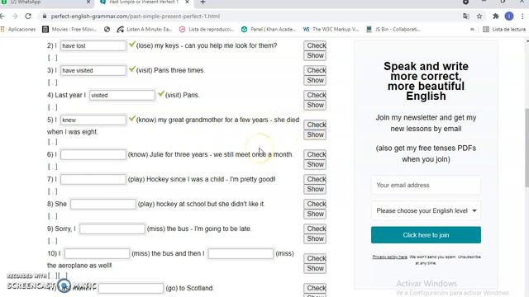This screenshot has width=529, height=297.
Task: Click the 'have visited' answer field
Action: pos(93,70)
